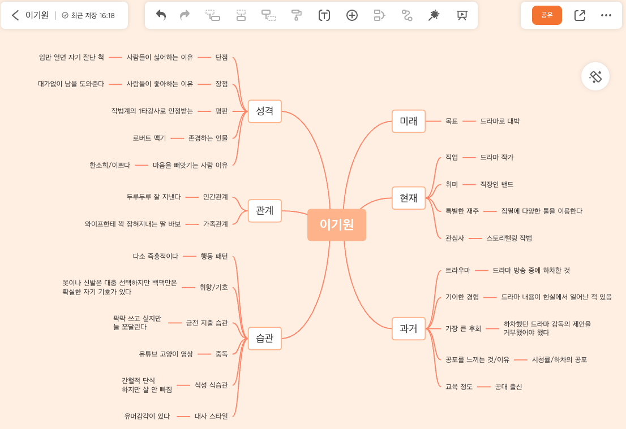Image resolution: width=626 pixels, height=429 pixels.
Task: Select the 교육 정도 topic
Action: point(458,387)
